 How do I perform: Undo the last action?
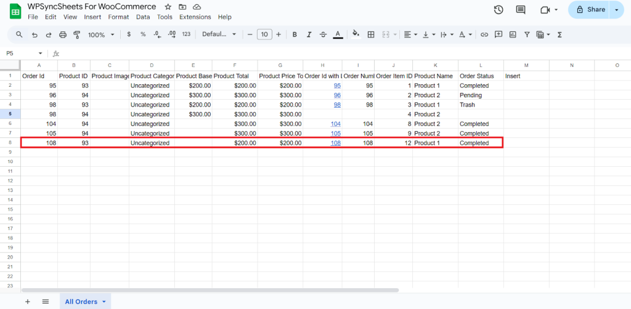coord(35,35)
